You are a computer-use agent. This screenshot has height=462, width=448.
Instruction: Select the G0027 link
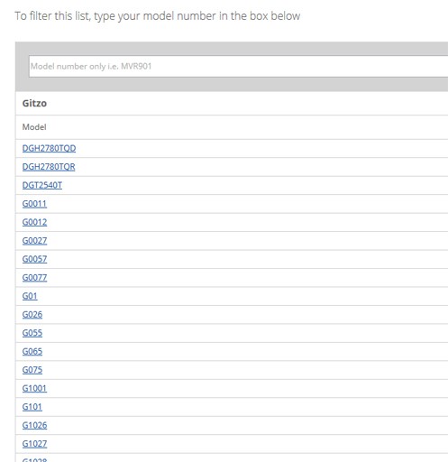point(34,241)
